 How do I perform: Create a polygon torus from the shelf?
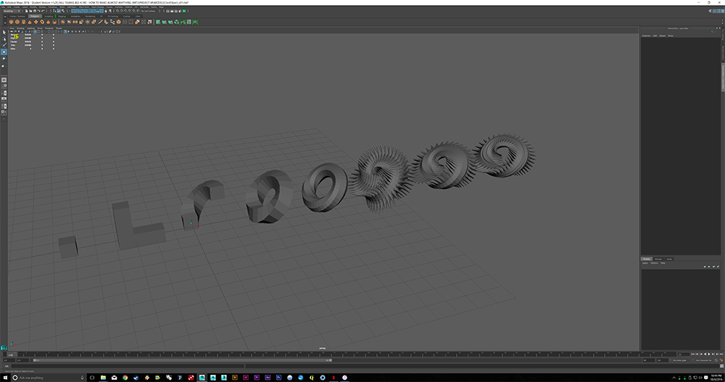point(42,22)
